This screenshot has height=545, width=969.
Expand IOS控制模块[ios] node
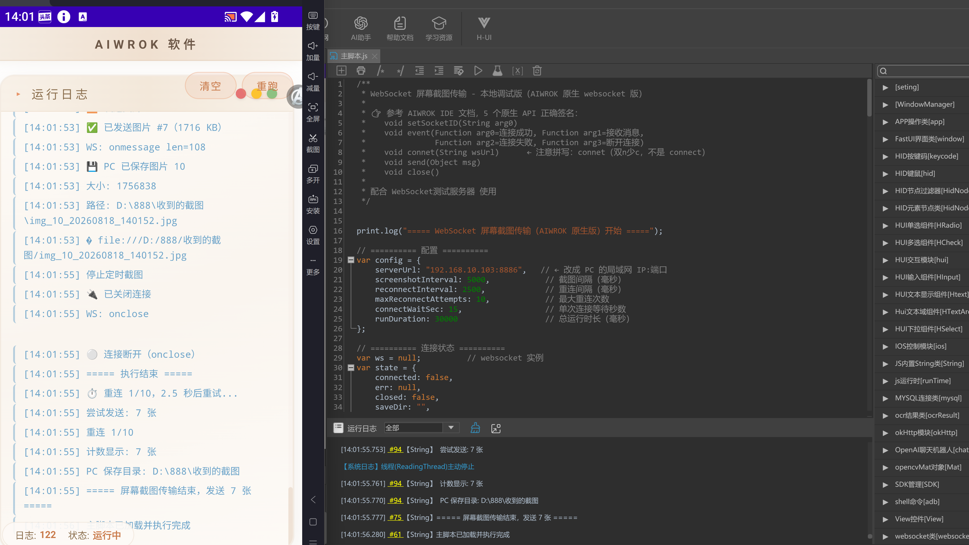point(885,347)
